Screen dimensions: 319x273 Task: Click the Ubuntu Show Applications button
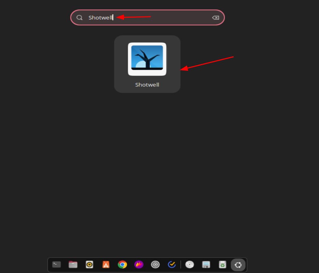click(238, 265)
